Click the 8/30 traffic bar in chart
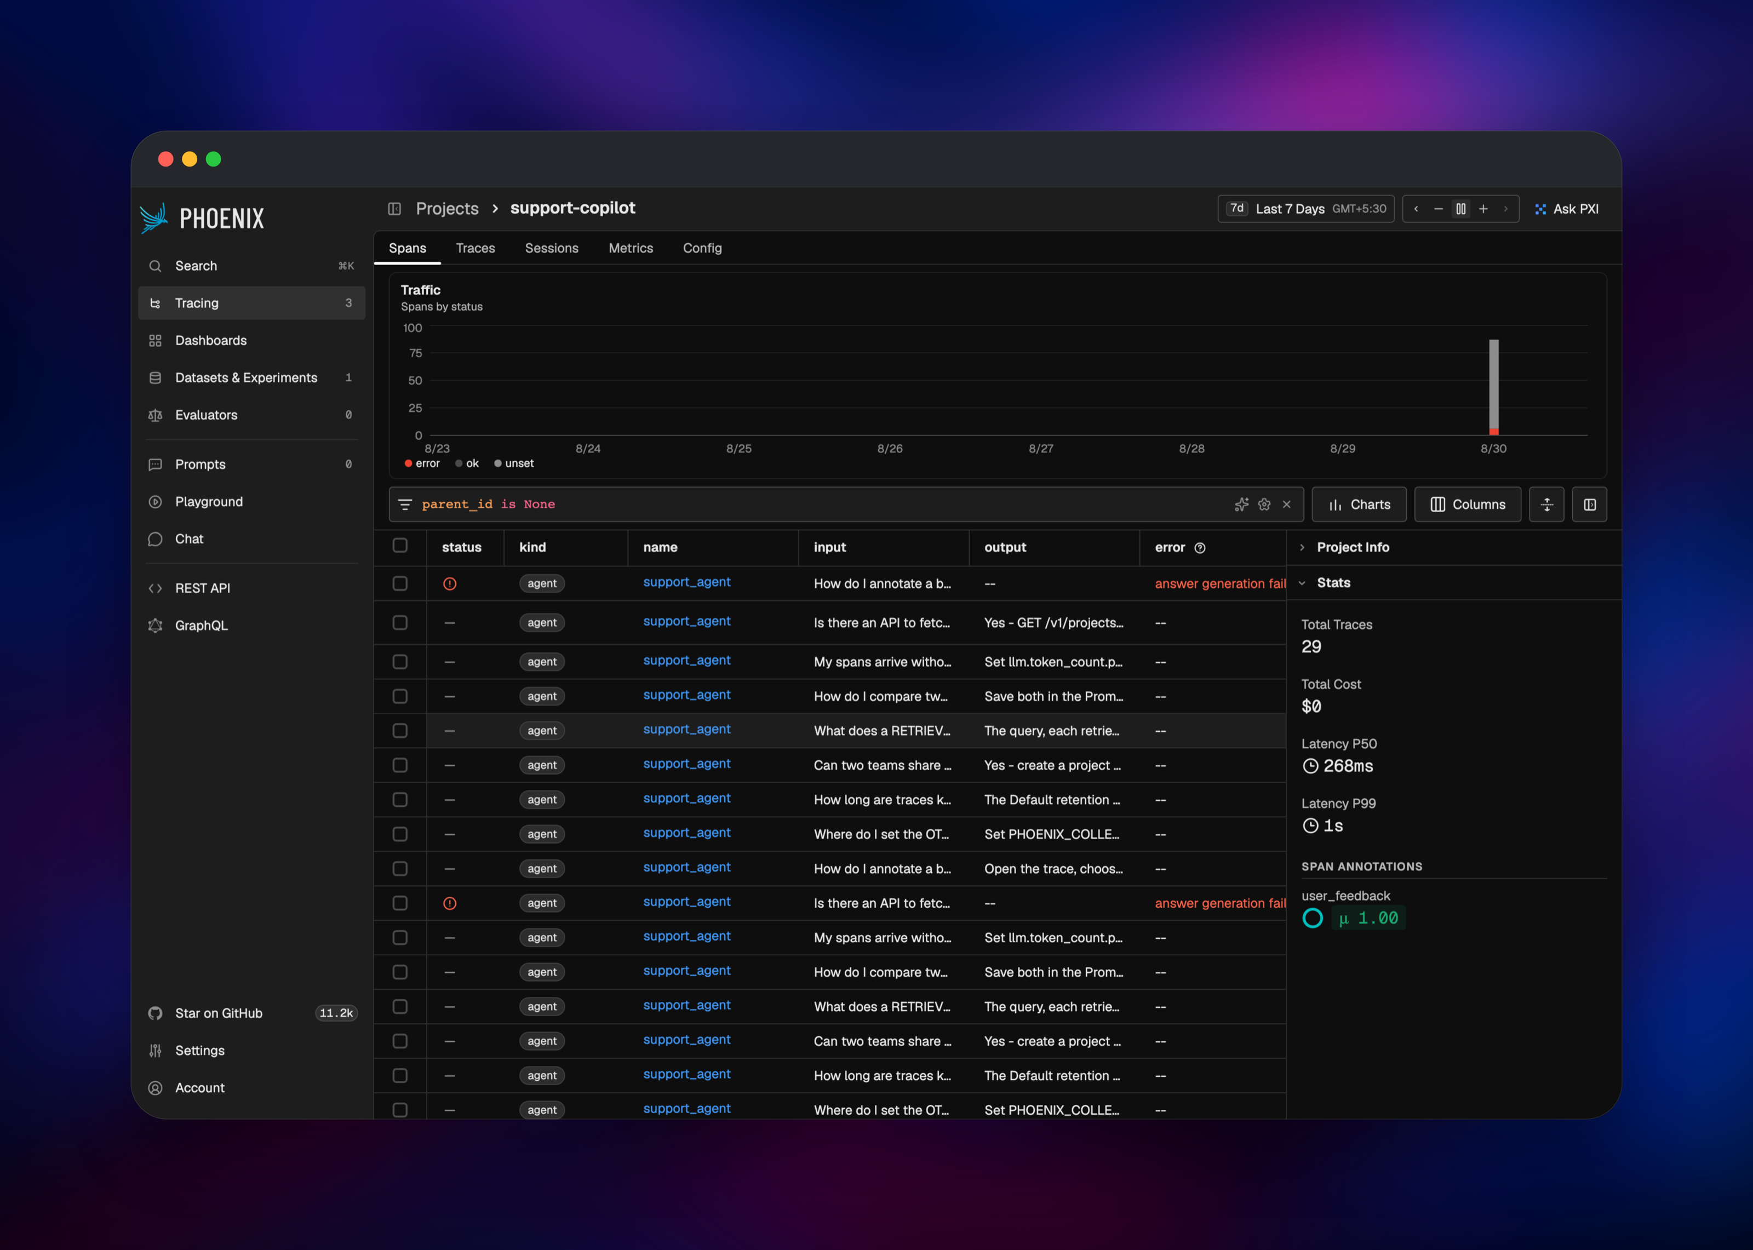Viewport: 1753px width, 1250px height. tap(1493, 387)
